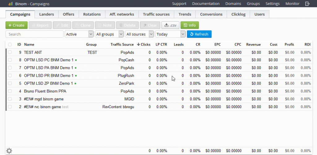Viewport: 317px width, 155px height.
Task: Switch to the Clicklog tab
Action: [x=238, y=14]
